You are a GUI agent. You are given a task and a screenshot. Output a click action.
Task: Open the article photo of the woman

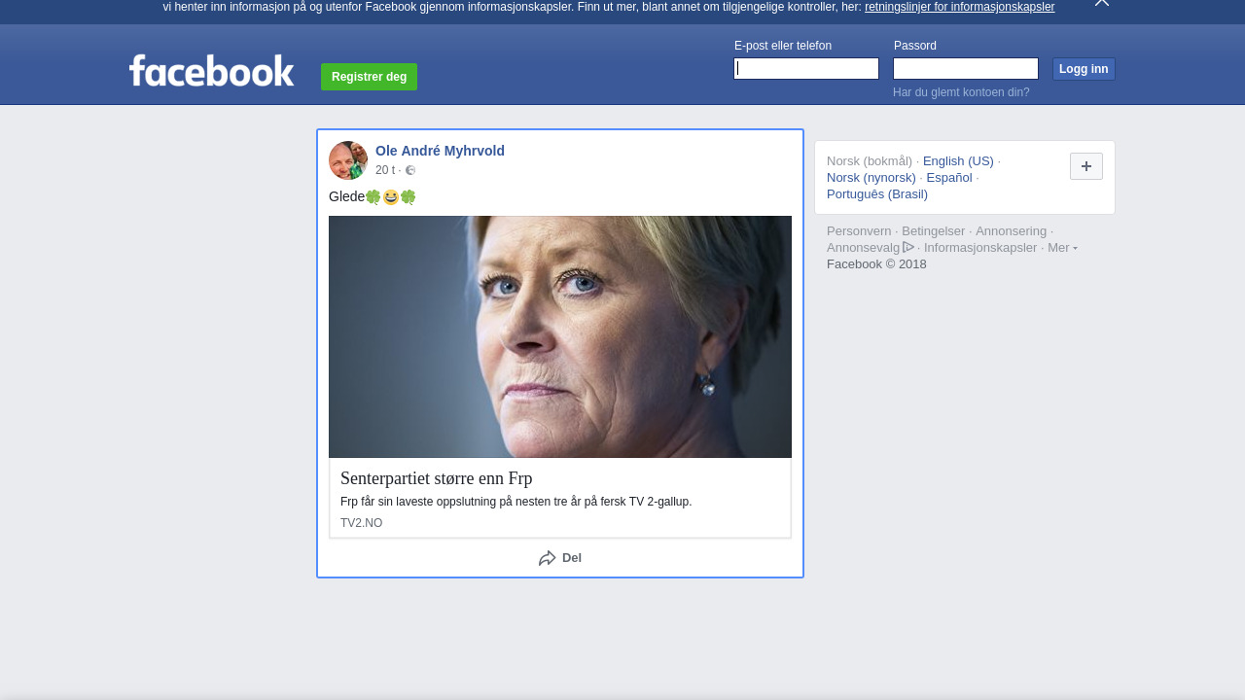tap(560, 336)
